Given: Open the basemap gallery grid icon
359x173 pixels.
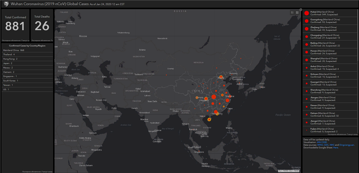Looking at the screenshot, I should pos(297,13).
